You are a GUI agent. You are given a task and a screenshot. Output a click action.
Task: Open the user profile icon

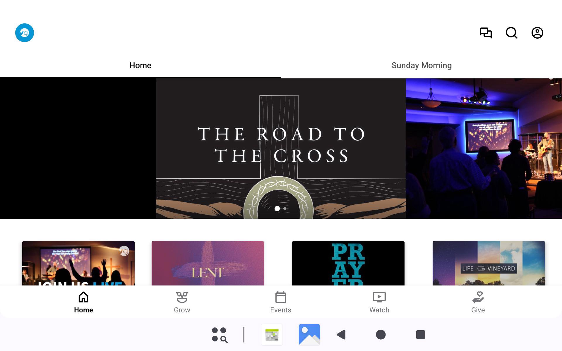pyautogui.click(x=537, y=33)
